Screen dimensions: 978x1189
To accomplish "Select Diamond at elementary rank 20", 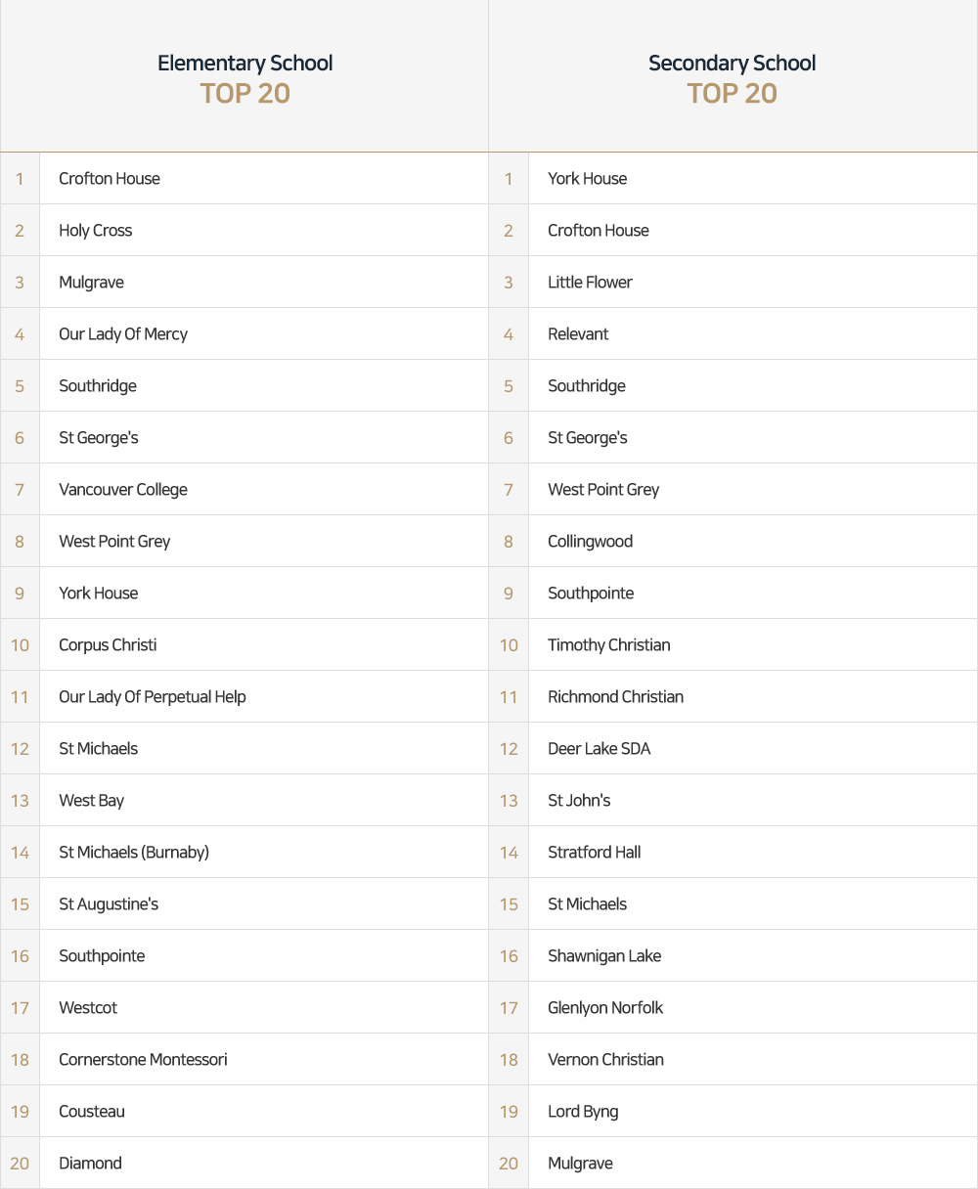I will [90, 1164].
